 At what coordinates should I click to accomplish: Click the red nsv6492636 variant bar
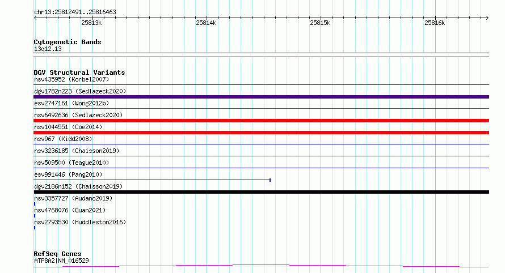click(261, 121)
